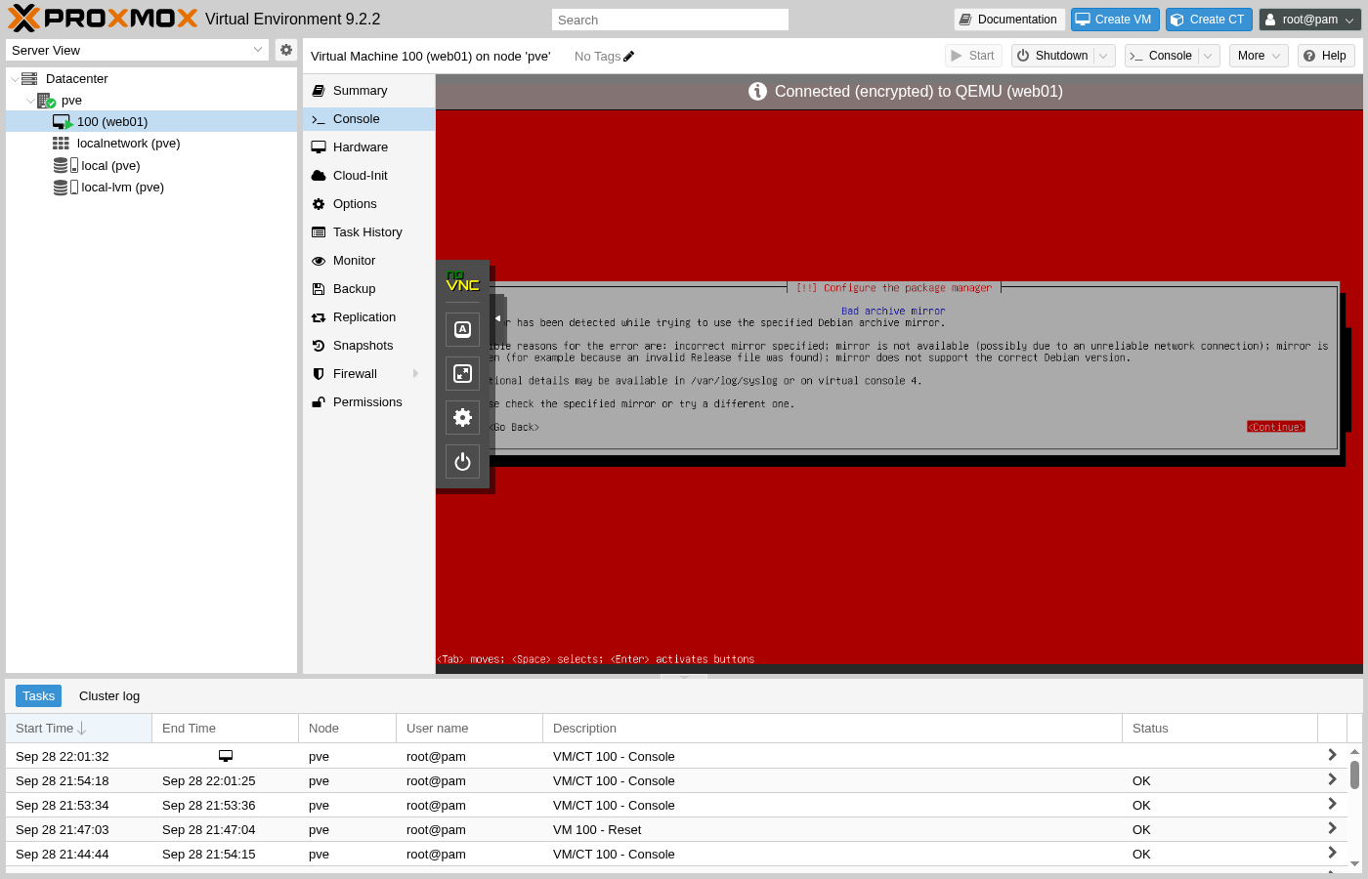Click the Console toolbar button
This screenshot has width=1368, height=879.
pyautogui.click(x=1161, y=56)
